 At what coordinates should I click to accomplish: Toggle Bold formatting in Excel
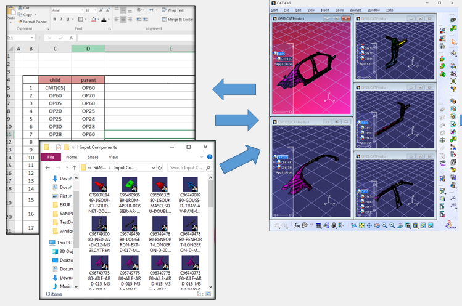[x=54, y=19]
